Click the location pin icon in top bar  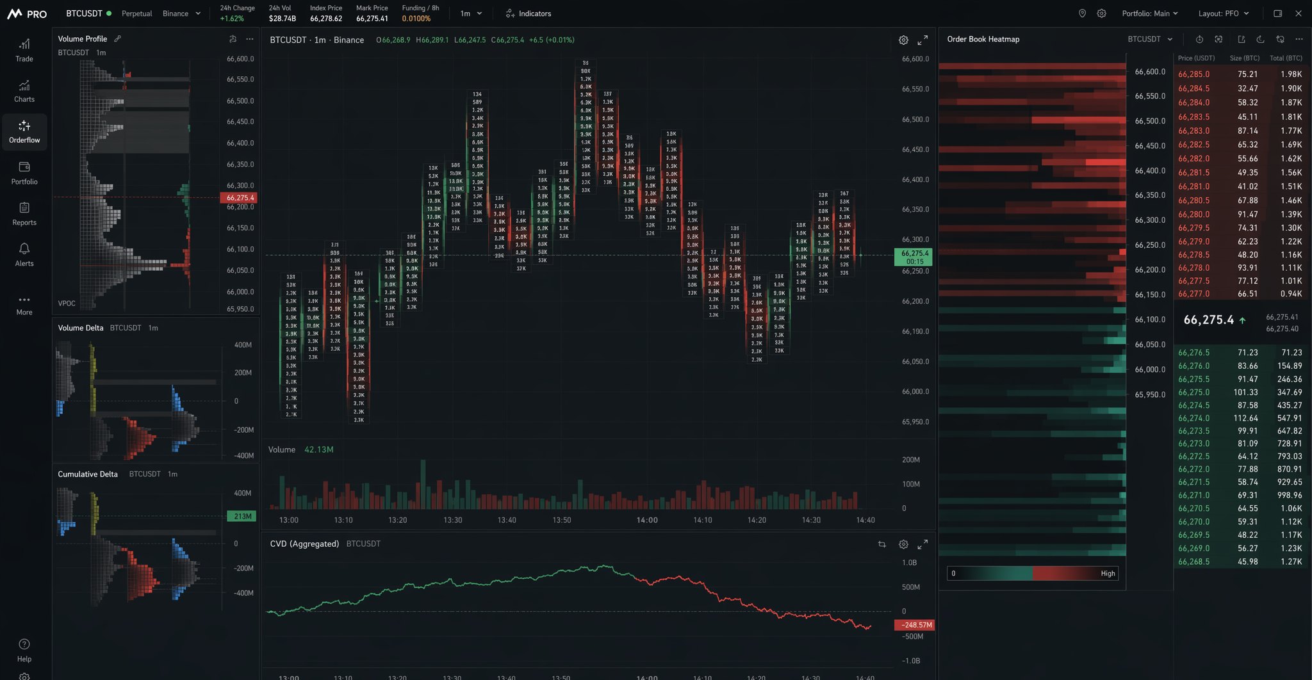click(x=1082, y=13)
